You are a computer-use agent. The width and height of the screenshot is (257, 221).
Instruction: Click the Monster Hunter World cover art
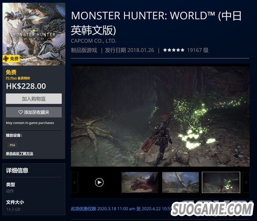34,34
